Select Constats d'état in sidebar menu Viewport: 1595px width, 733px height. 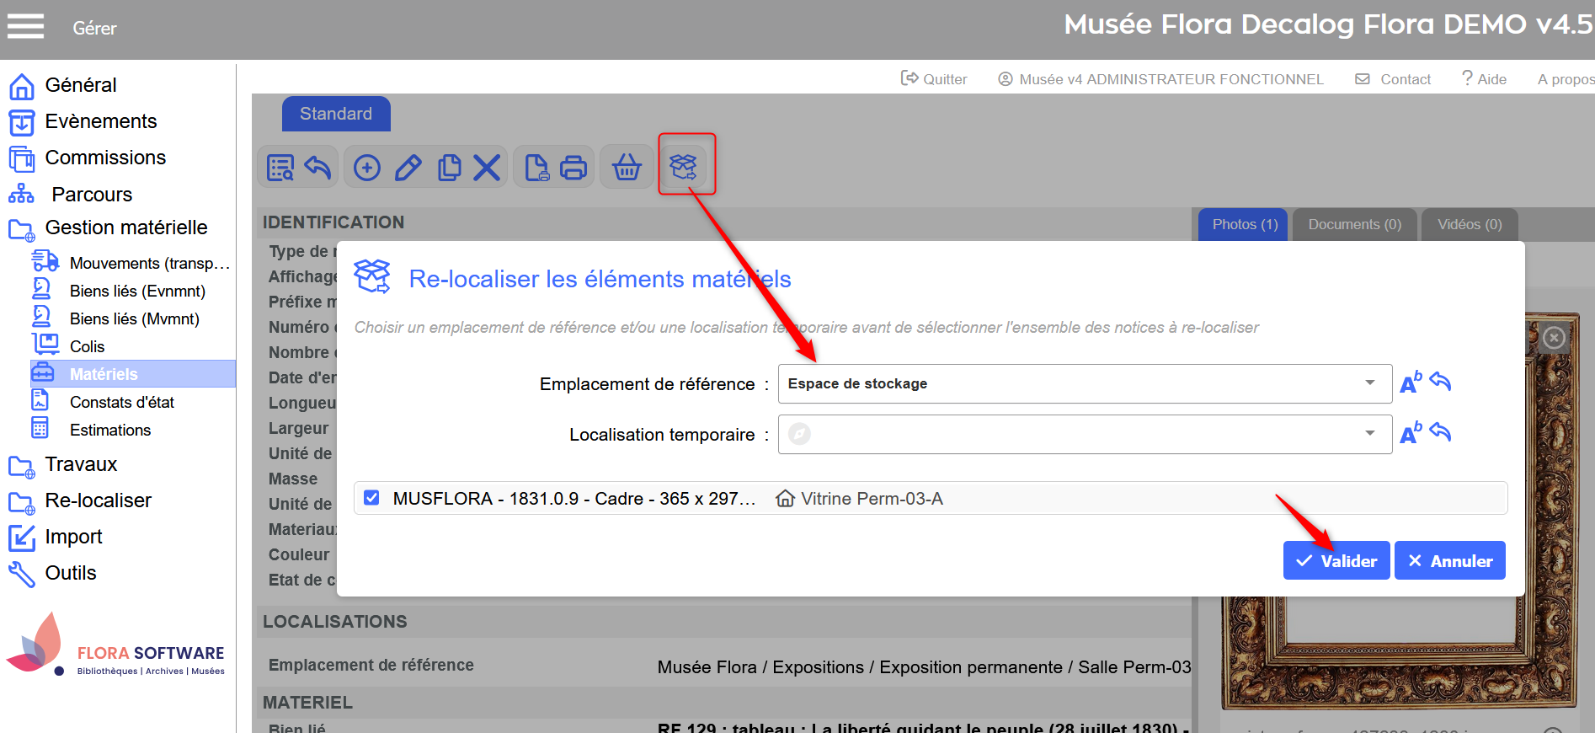(121, 402)
